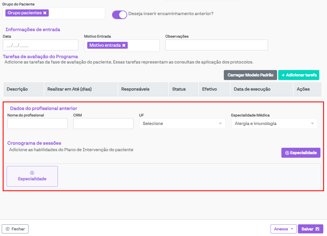Click the Responsáveis column header
This screenshot has width=327, height=236.
[135, 89]
